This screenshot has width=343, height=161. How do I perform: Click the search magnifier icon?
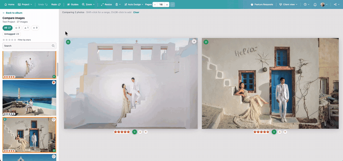tap(53, 46)
